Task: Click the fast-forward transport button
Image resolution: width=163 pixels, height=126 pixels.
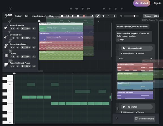Action: pyautogui.click(x=78, y=16)
